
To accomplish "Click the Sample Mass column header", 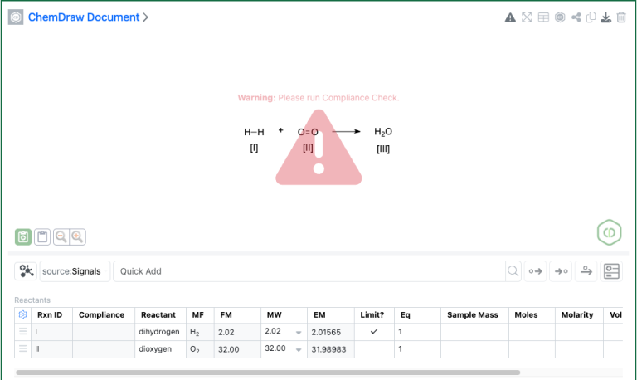I will [x=473, y=314].
